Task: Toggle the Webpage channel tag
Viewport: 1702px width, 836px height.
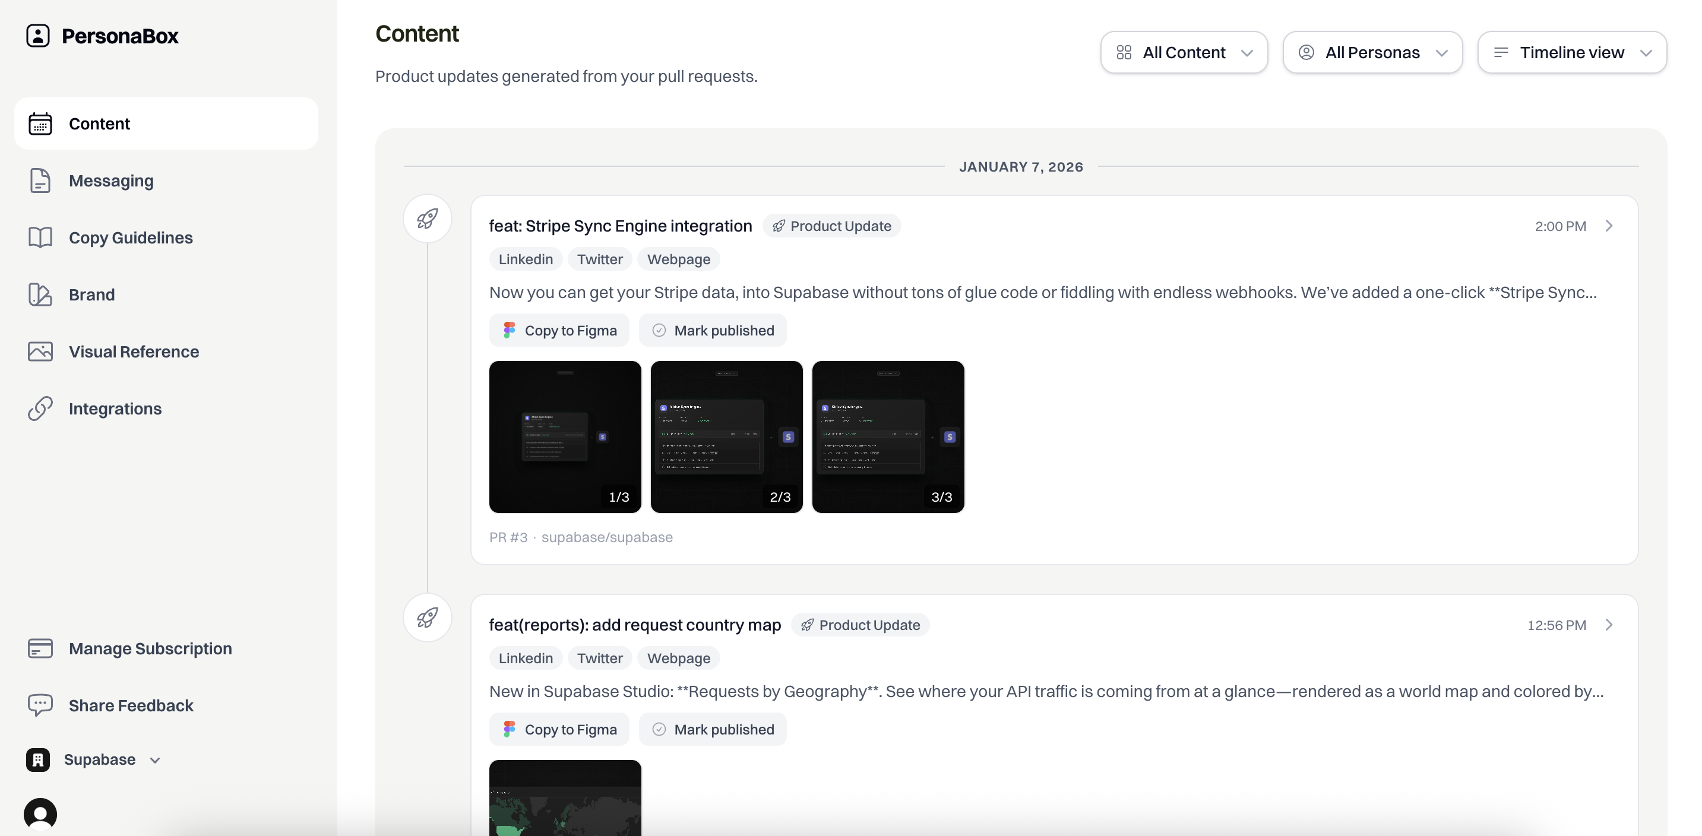Action: point(679,259)
